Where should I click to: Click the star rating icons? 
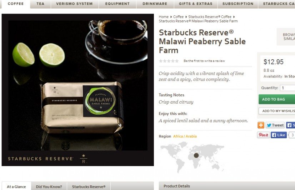coord(169,61)
